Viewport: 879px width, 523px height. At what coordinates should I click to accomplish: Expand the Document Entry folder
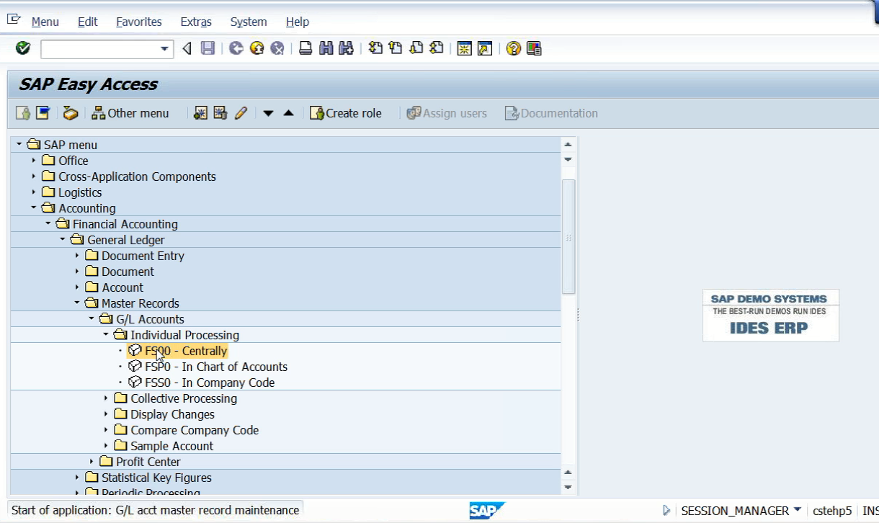(76, 256)
